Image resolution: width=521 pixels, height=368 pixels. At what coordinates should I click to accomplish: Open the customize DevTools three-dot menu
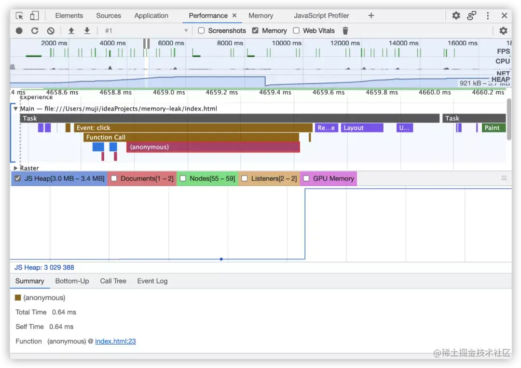pyautogui.click(x=487, y=15)
